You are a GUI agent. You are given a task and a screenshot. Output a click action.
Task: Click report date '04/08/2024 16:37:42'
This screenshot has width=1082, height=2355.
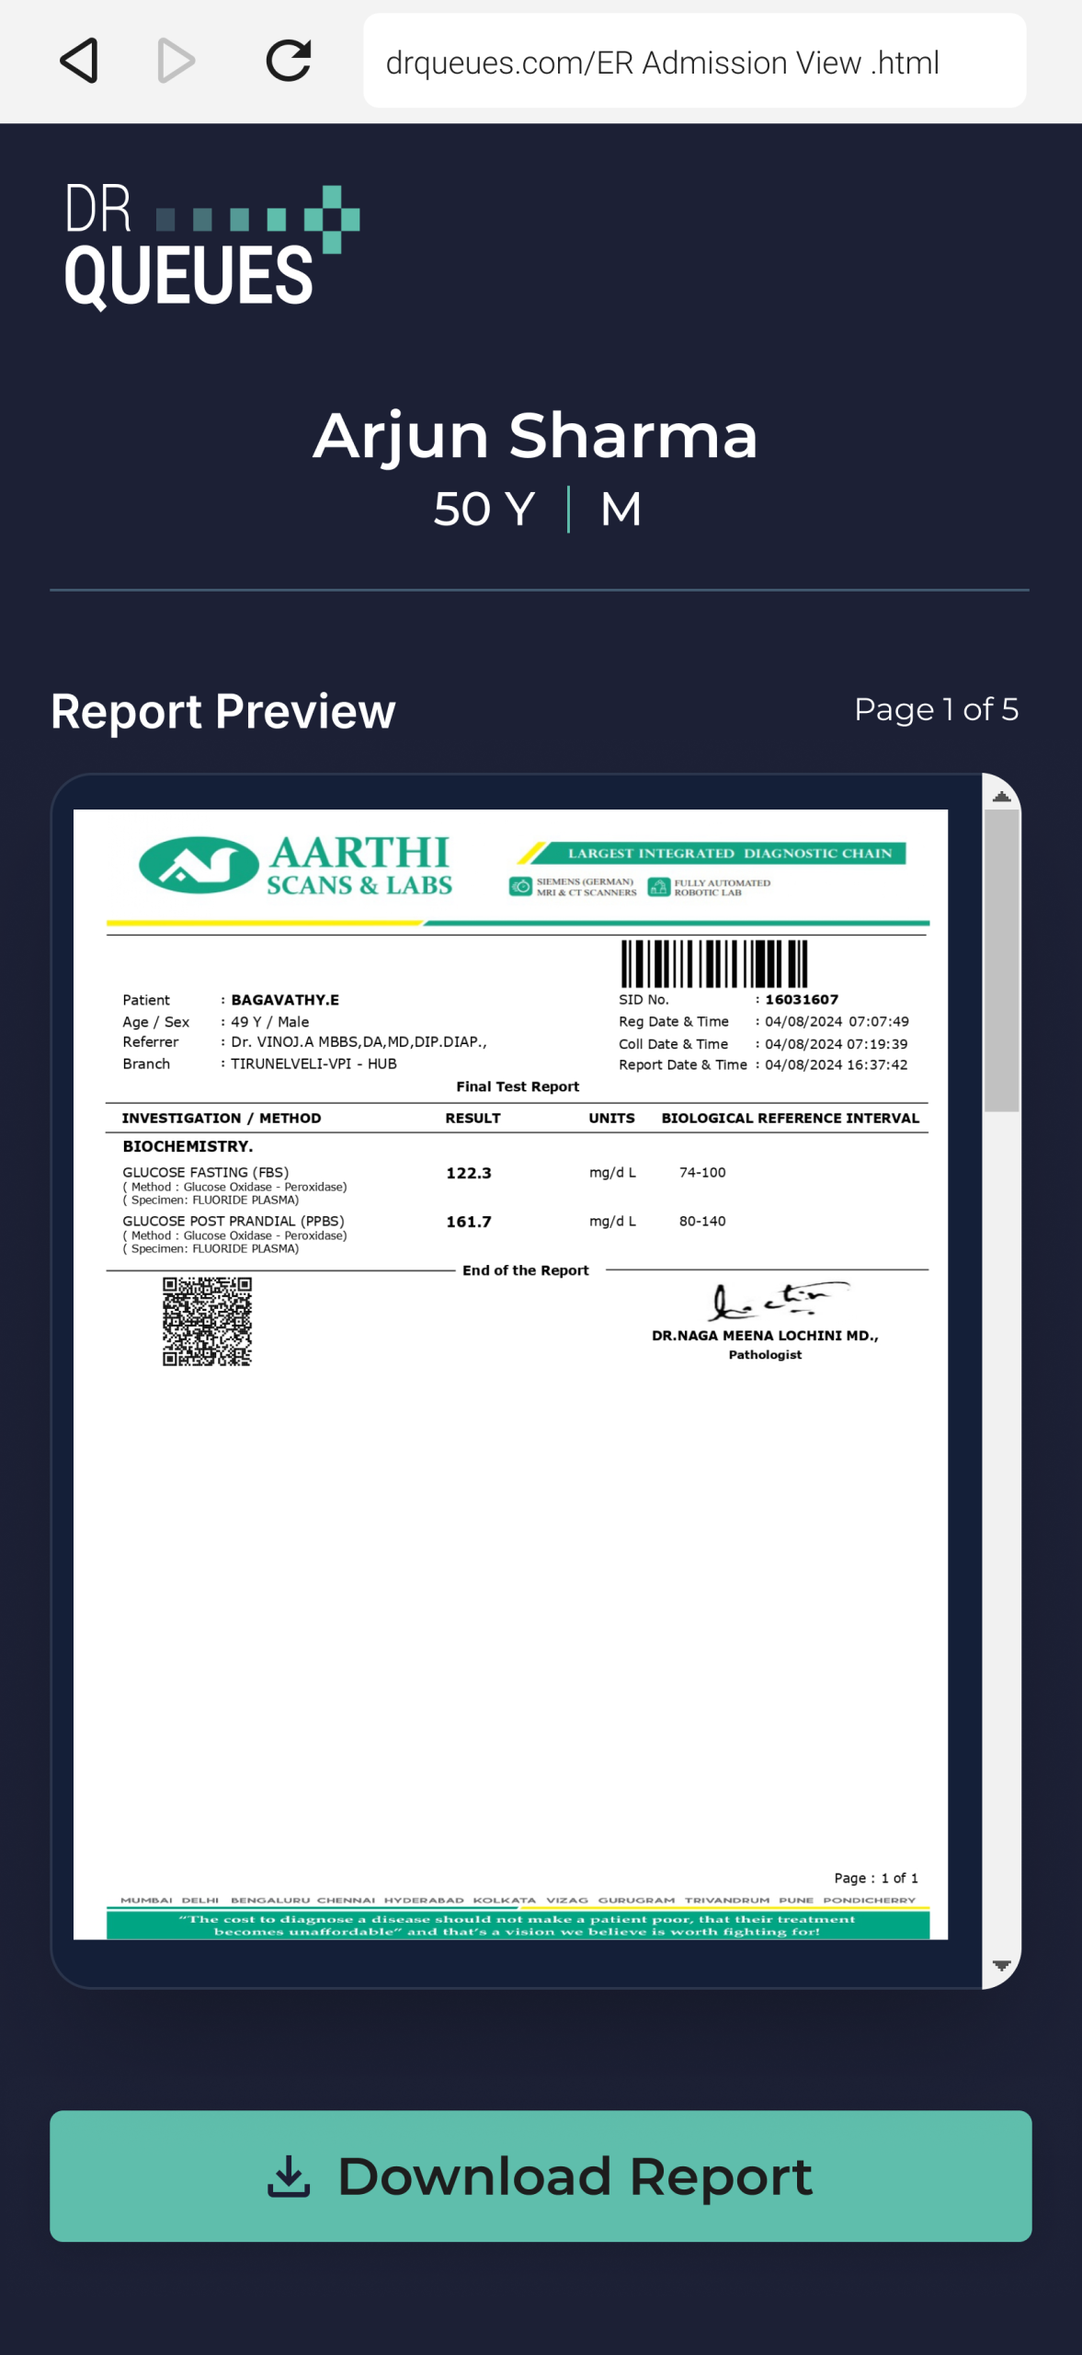tap(837, 1064)
